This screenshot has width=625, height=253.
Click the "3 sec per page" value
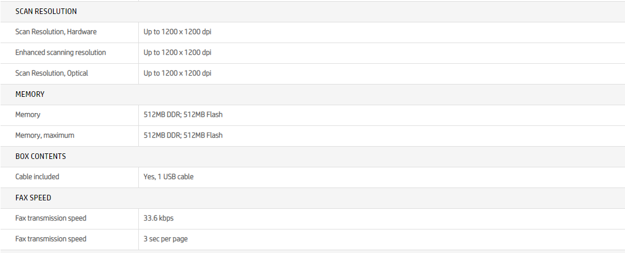point(165,239)
